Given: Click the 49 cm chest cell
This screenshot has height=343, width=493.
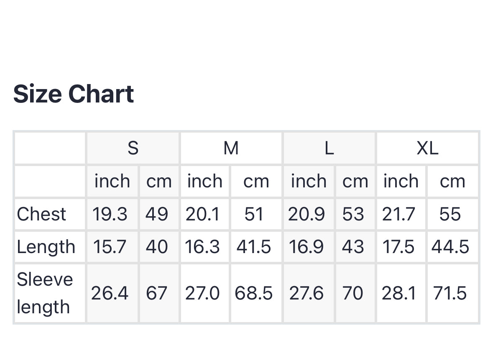Looking at the screenshot, I should pyautogui.click(x=157, y=214).
